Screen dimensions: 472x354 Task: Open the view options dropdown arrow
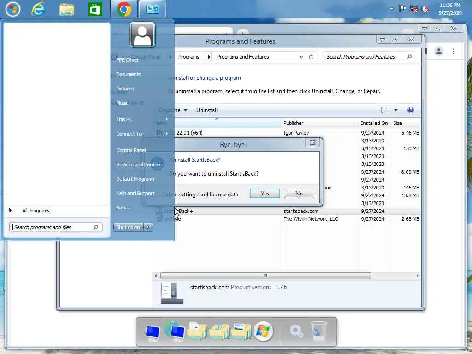pos(396,110)
